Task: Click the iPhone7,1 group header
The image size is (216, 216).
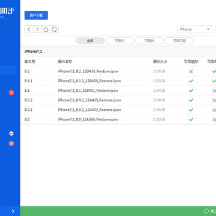Action: pyautogui.click(x=119, y=52)
